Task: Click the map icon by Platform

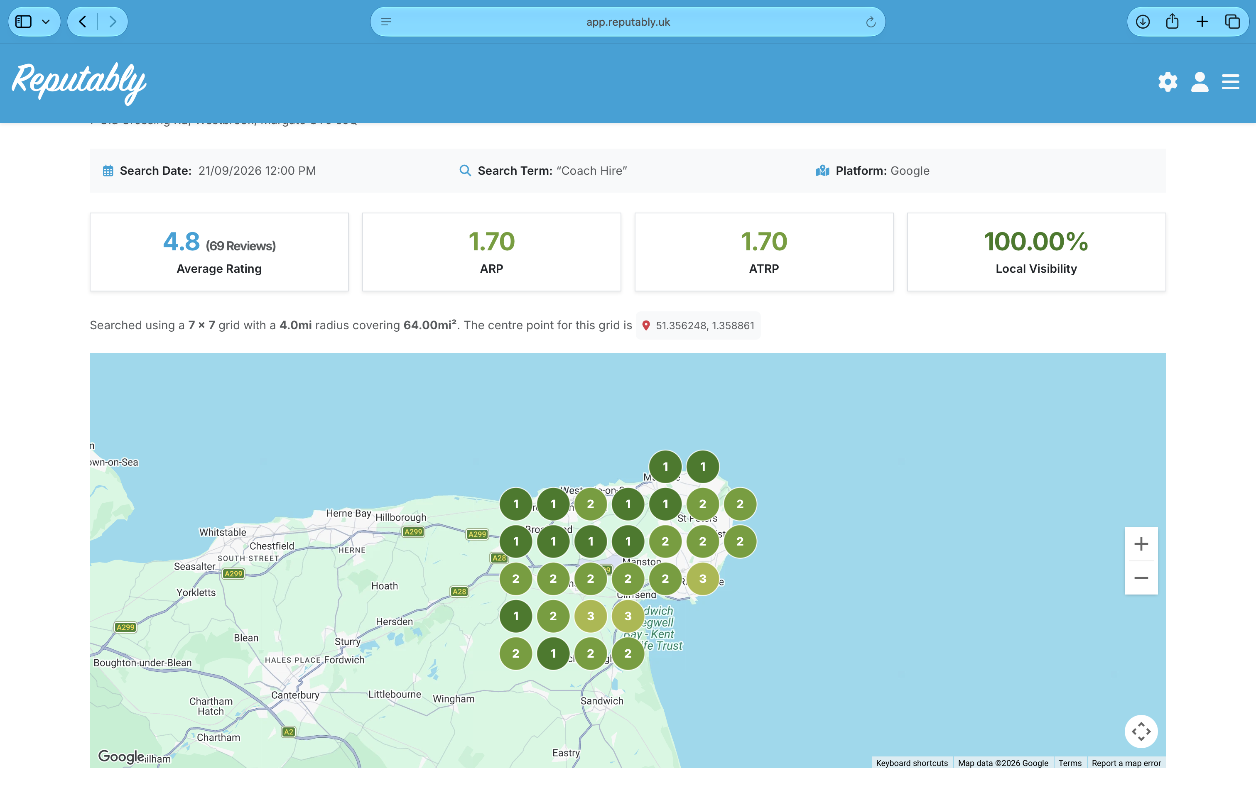Action: tap(822, 170)
